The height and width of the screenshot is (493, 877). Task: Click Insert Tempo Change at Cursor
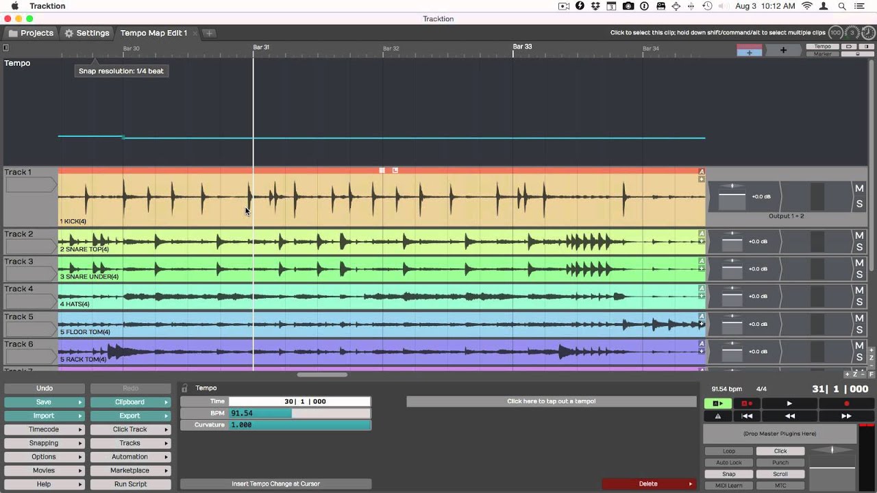[275, 484]
